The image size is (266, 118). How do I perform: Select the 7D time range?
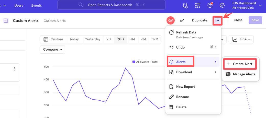(x=109, y=39)
